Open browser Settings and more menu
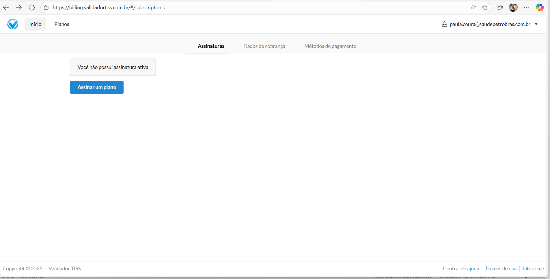 click(526, 8)
